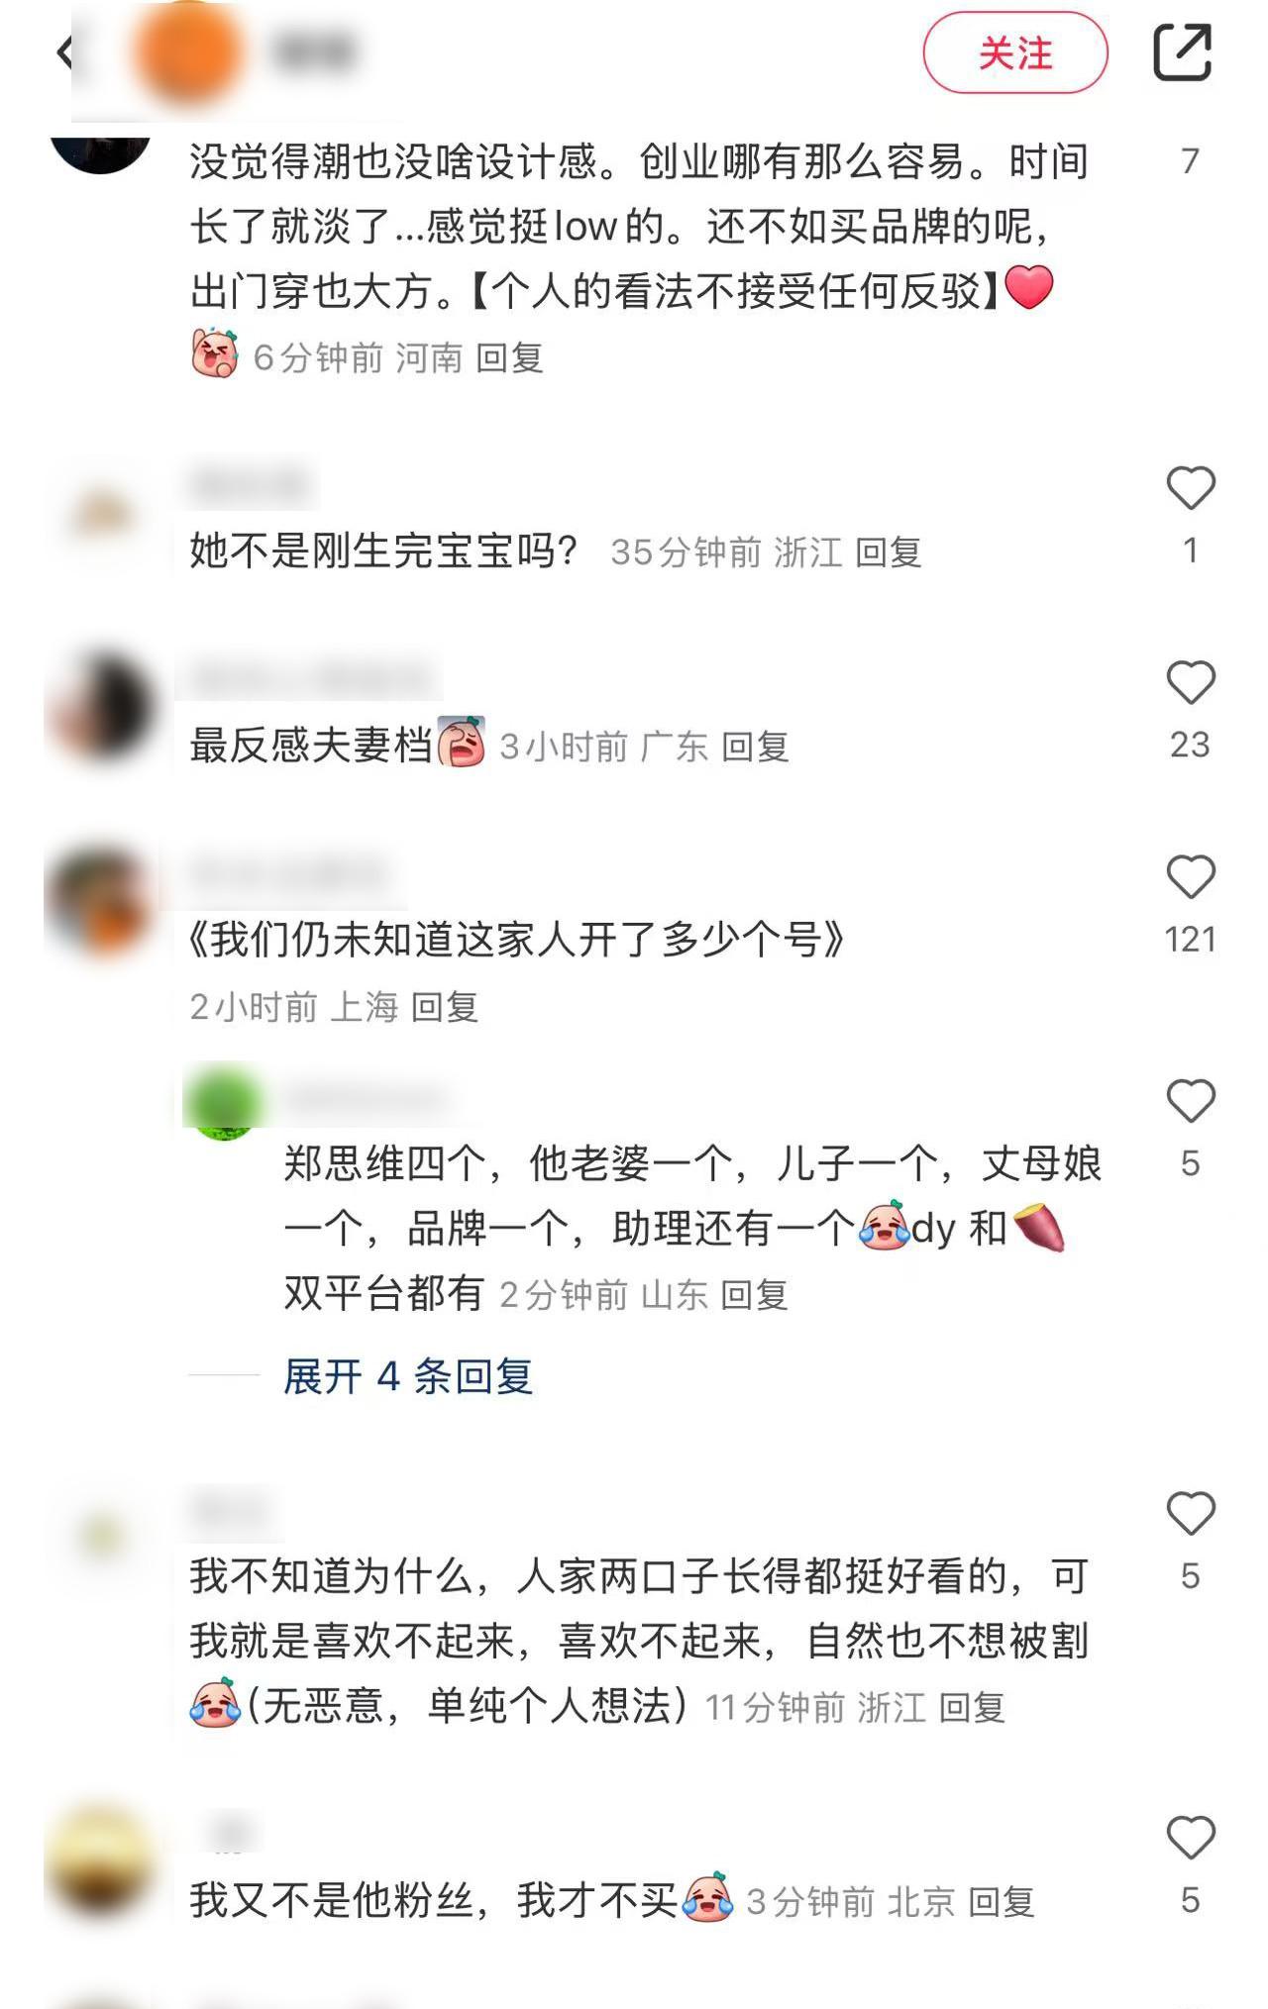Like the comment 最反感夫妻档

click(1190, 682)
